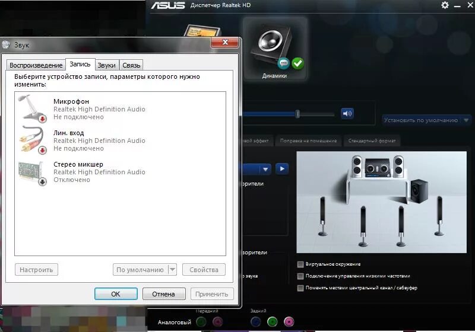Viewport: 475px width, 332px height.
Task: Adjust the main volume slider handle
Action: (297, 114)
